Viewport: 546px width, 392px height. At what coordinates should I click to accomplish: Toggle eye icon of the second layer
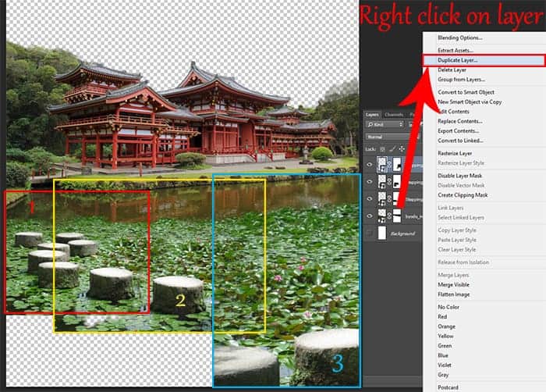(x=370, y=182)
